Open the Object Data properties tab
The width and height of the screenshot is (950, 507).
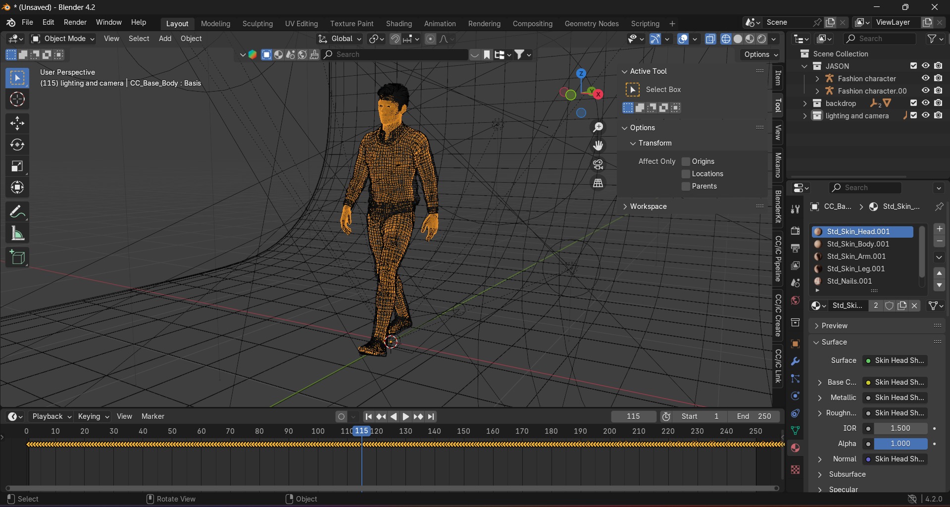point(795,431)
